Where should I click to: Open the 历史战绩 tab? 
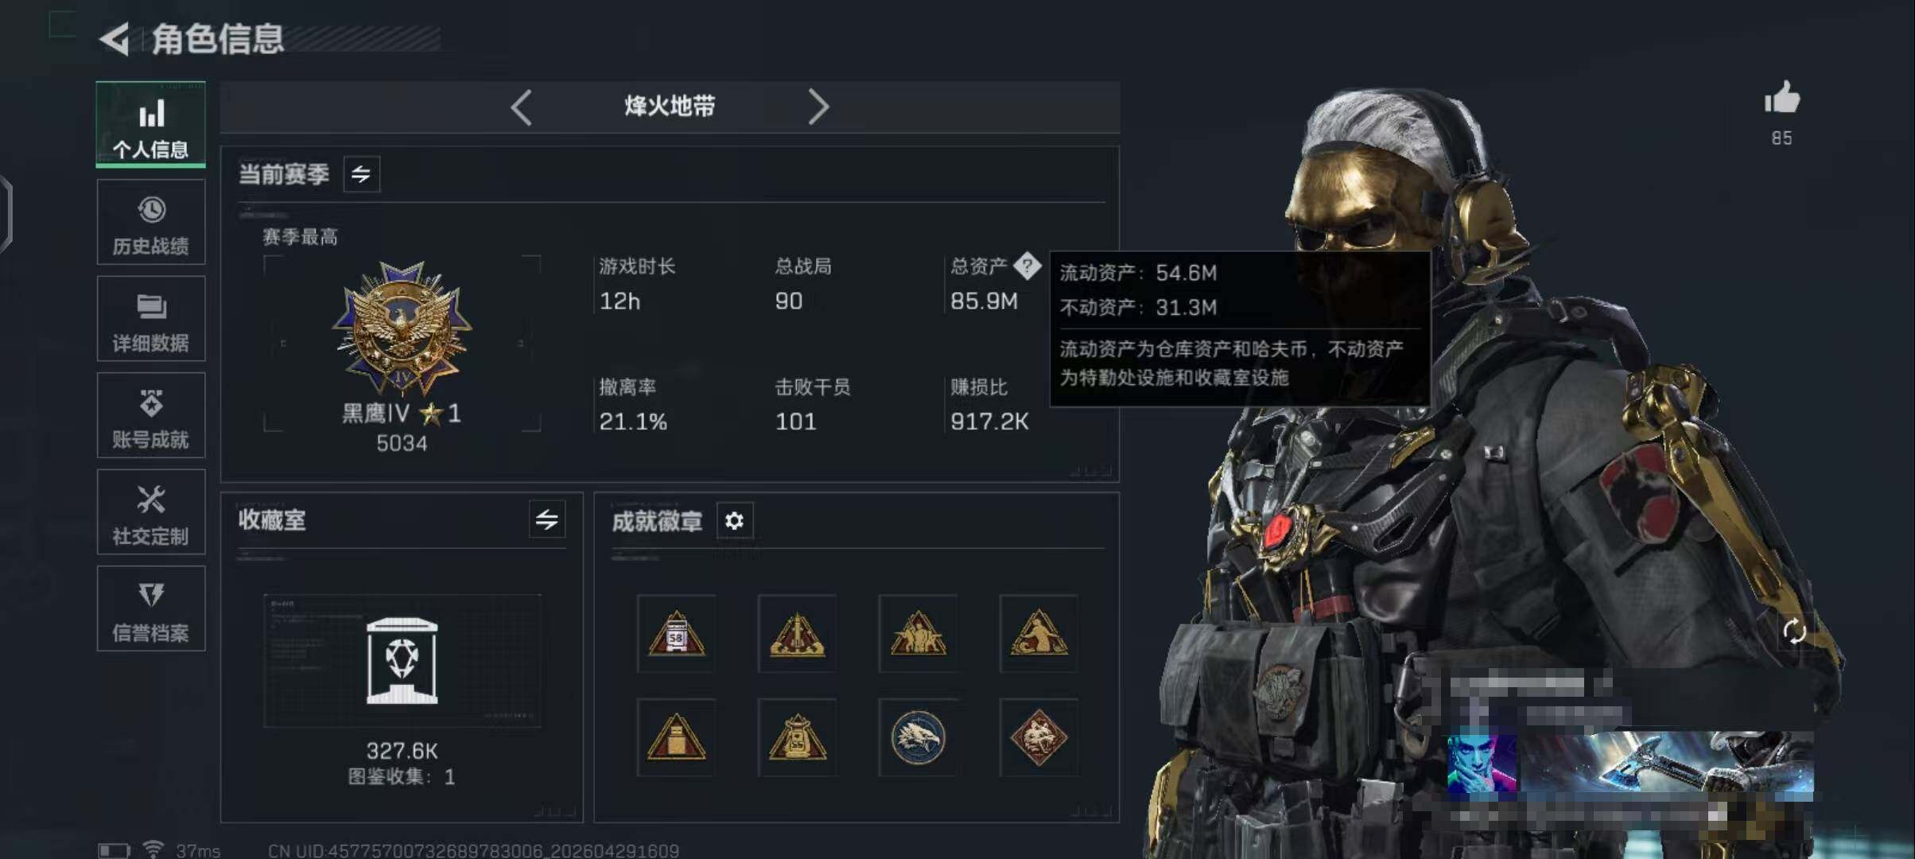point(151,222)
